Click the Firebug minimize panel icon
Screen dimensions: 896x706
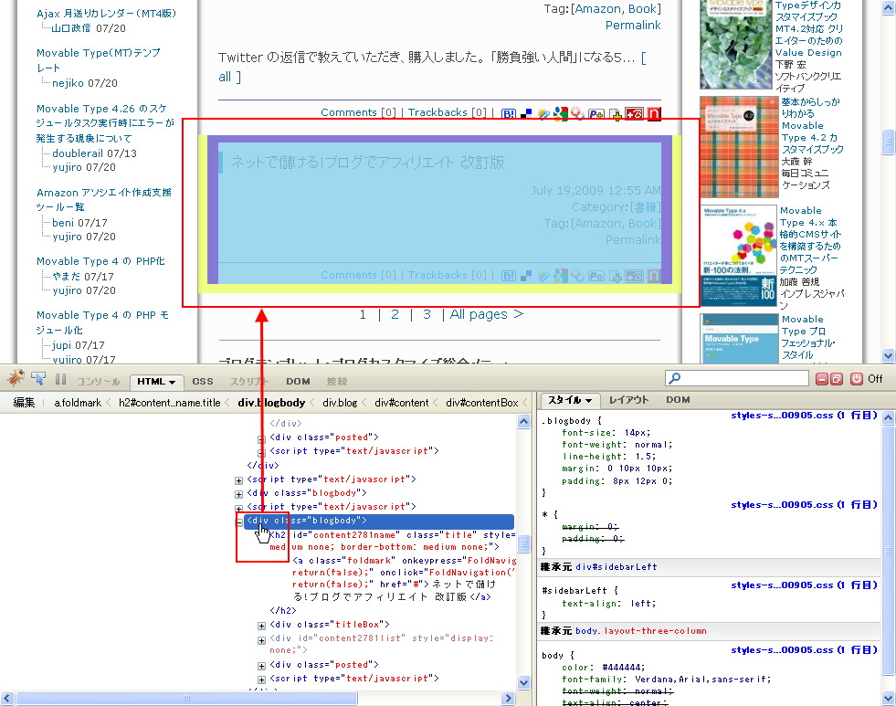[823, 379]
